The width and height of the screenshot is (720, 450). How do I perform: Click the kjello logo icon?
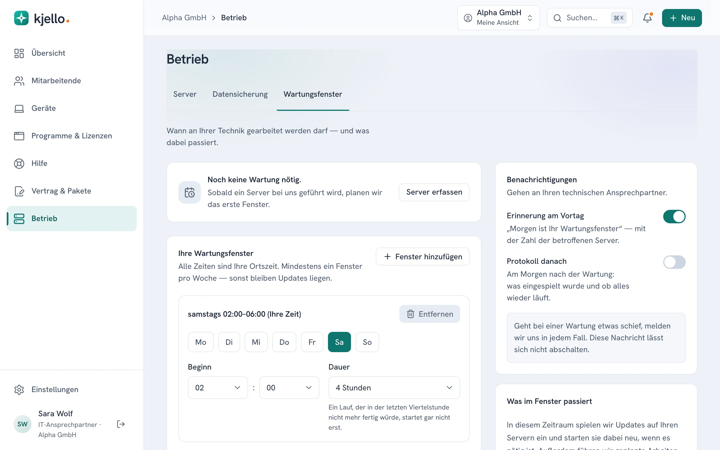[x=21, y=18]
